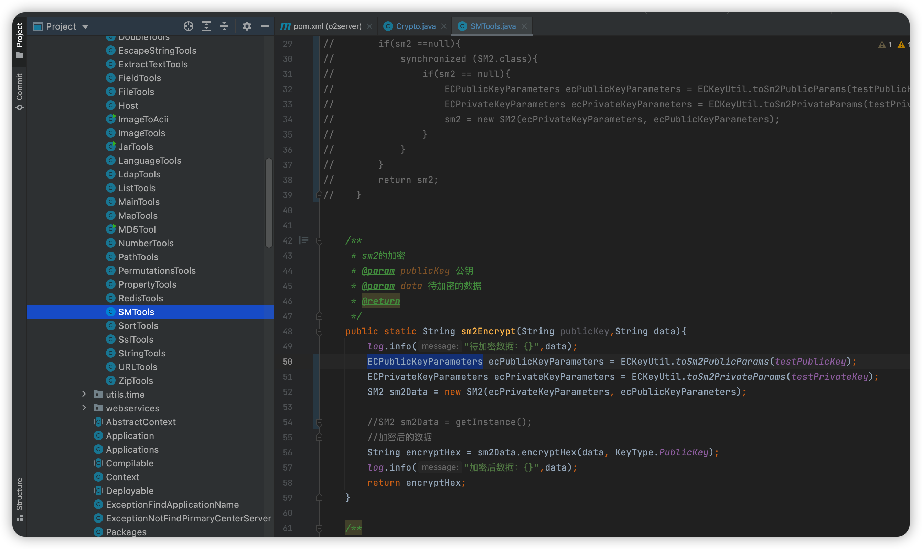
Task: Toggle fold marker of sm2Encrypt method line 48
Action: 319,332
